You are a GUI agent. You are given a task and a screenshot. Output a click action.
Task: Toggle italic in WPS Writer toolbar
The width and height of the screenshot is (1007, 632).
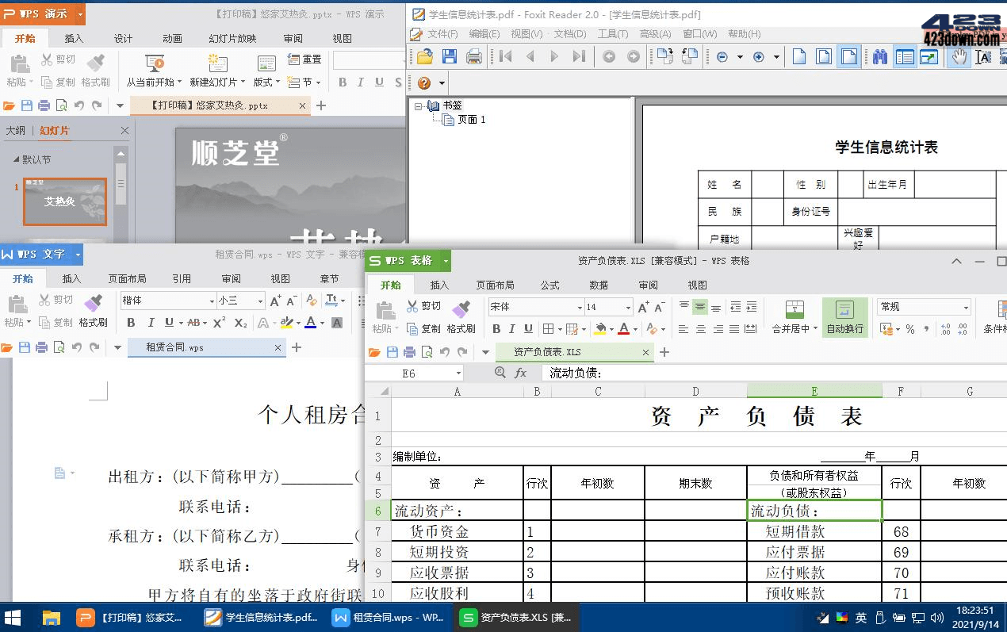[x=150, y=323]
